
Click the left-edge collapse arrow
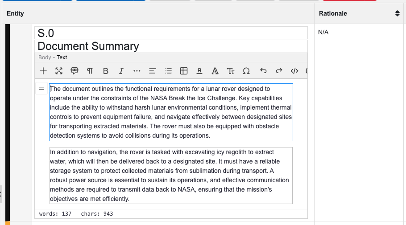point(1,194)
